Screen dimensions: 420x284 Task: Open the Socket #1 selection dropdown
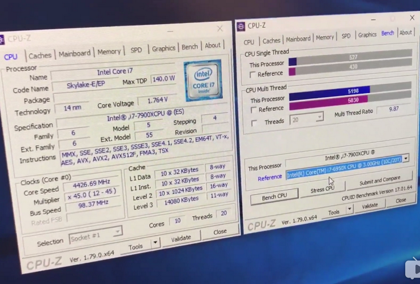click(95, 236)
